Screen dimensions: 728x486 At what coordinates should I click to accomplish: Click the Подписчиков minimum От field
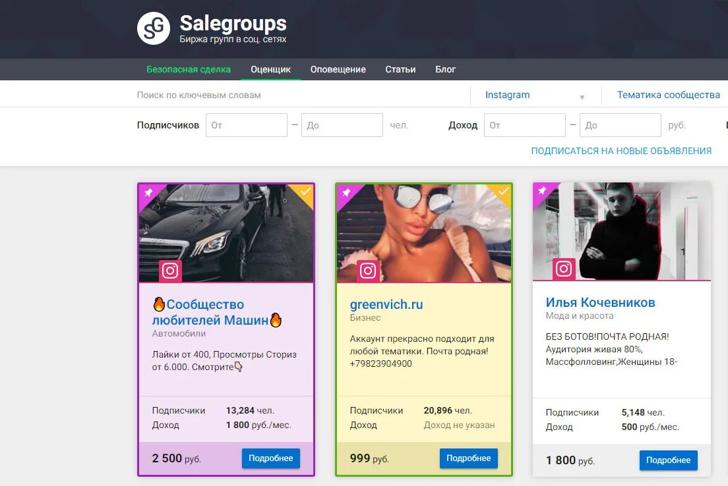click(x=247, y=125)
